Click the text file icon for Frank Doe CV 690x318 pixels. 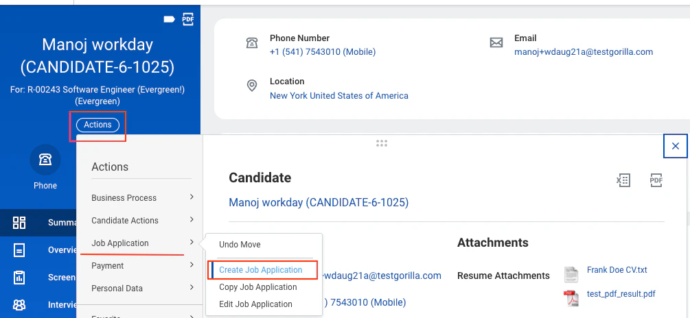pyautogui.click(x=572, y=274)
